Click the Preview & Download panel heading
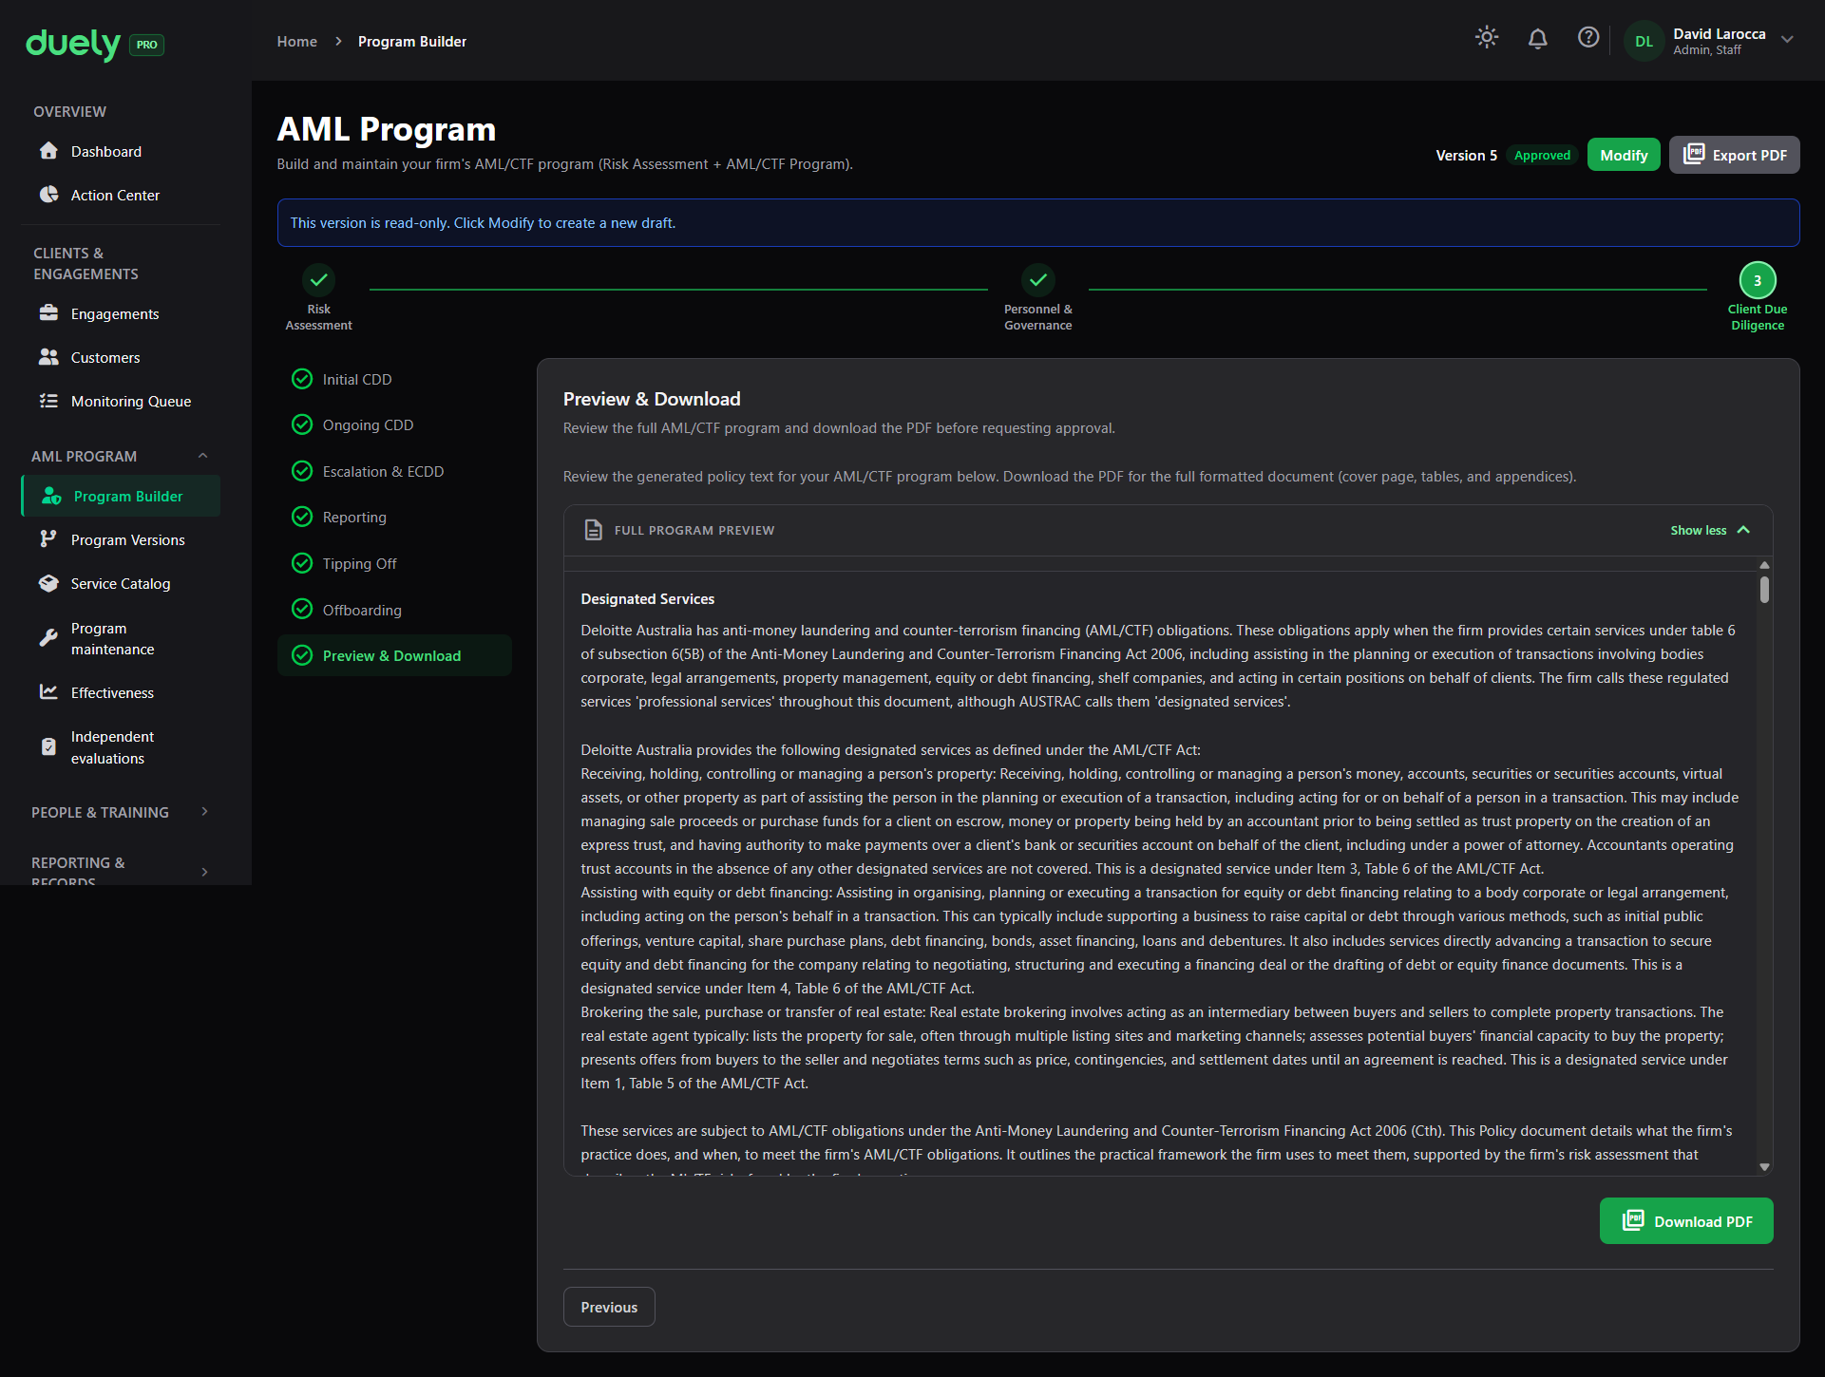Screen dimensions: 1825x1377 coord(652,399)
